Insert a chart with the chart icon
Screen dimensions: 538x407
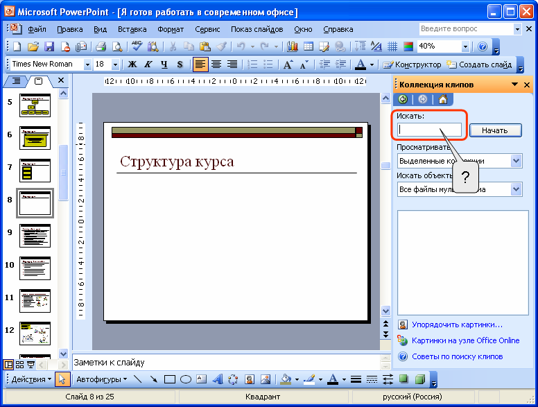click(x=293, y=46)
